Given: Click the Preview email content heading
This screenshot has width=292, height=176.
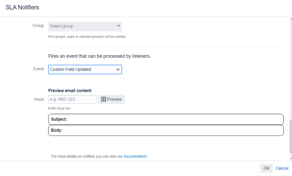Looking at the screenshot, I should pos(70,90).
